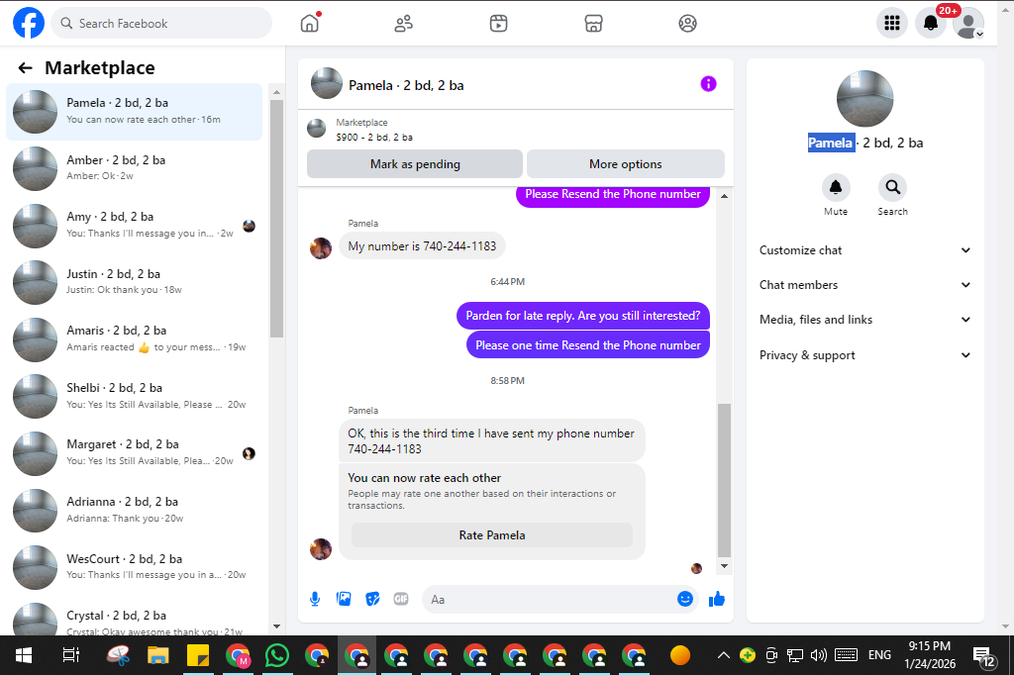The height and width of the screenshot is (675, 1014).
Task: Open the Crystal conversation
Action: point(135,619)
